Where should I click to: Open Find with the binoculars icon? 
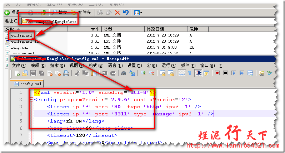coord(124,73)
